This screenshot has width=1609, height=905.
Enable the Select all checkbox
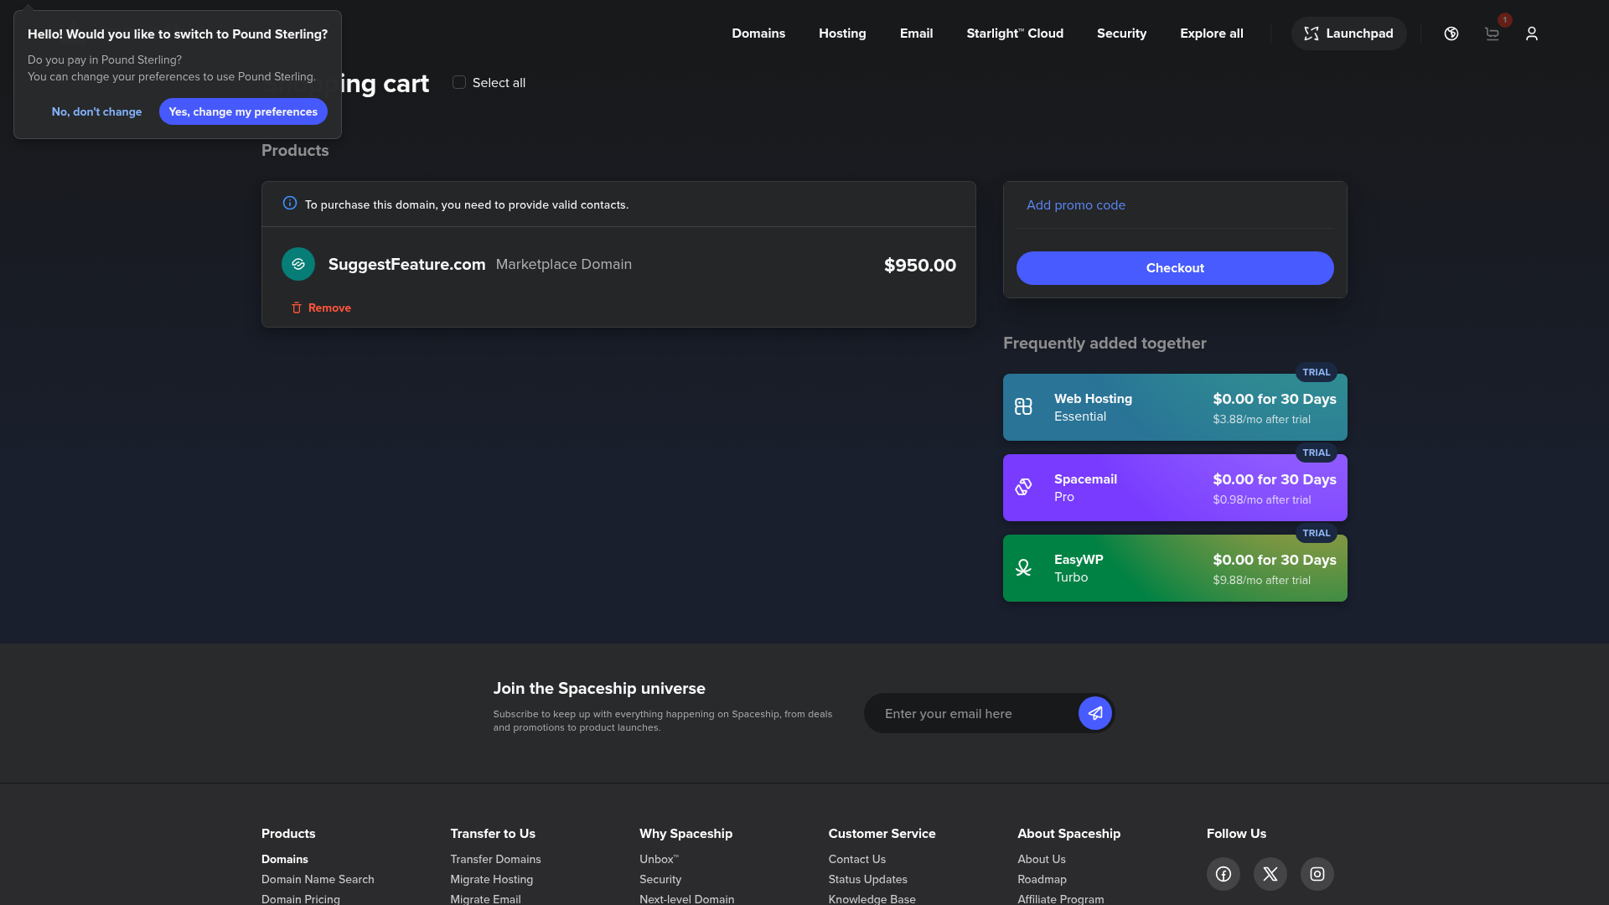click(x=458, y=82)
